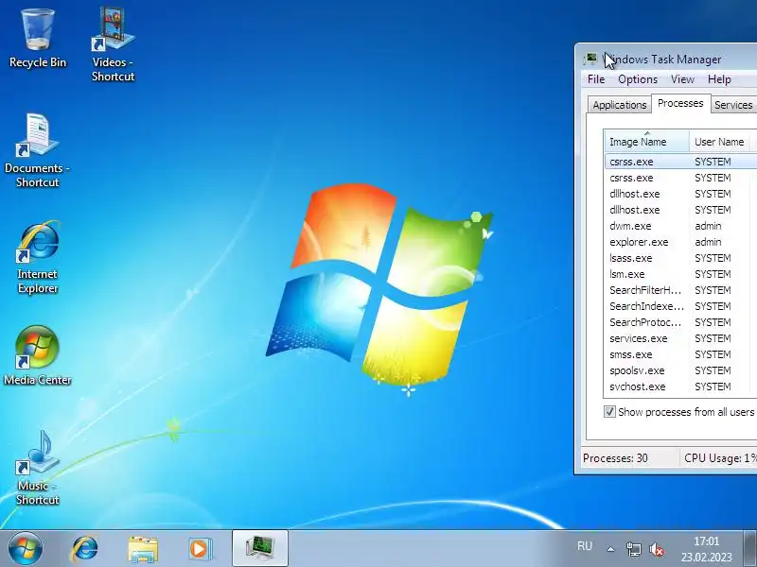Select the lsass.exe process
The width and height of the screenshot is (757, 567).
coord(680,258)
